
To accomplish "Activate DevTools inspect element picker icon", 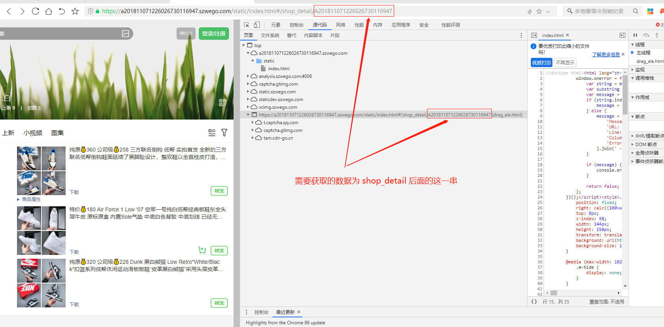I will coord(247,25).
